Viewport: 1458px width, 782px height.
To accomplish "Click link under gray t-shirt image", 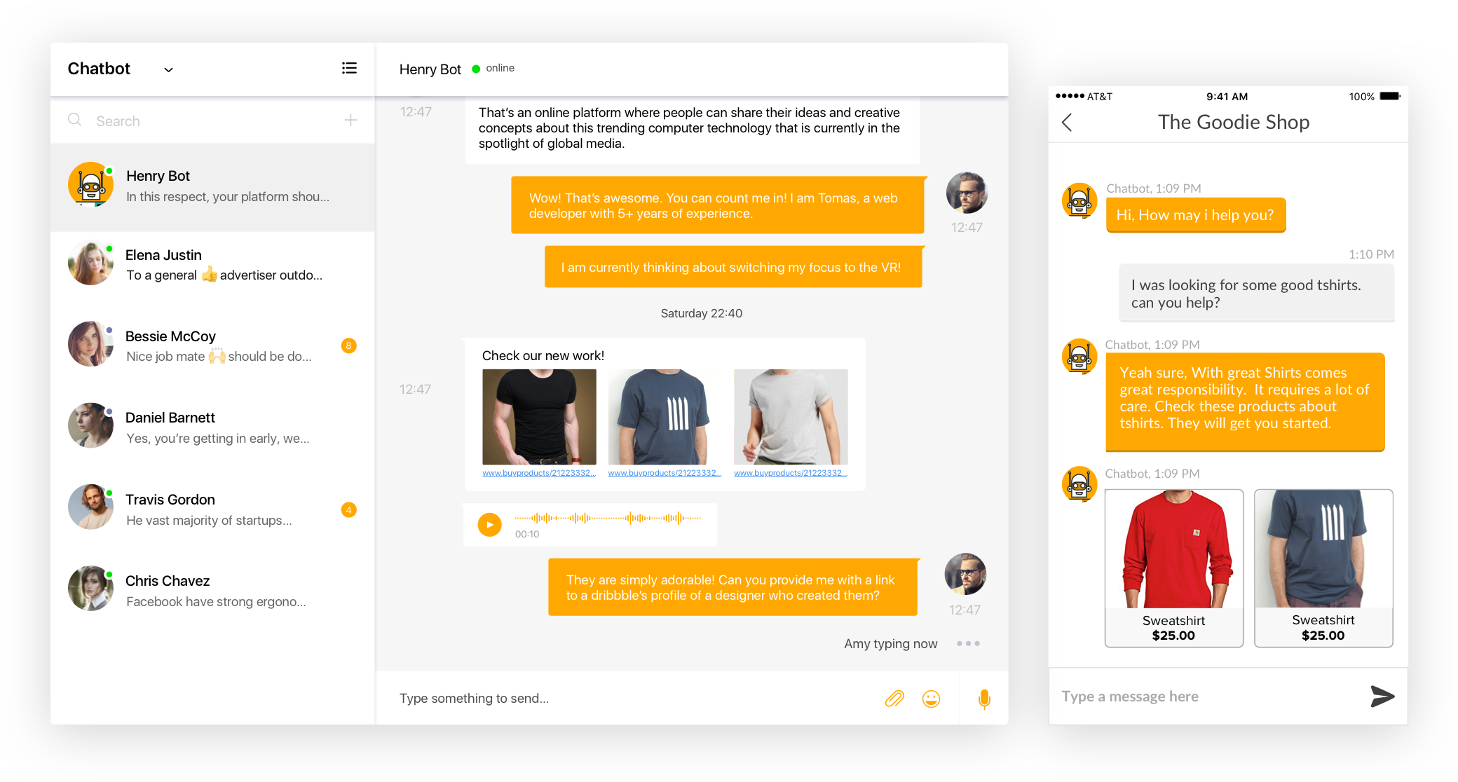I will pos(790,474).
